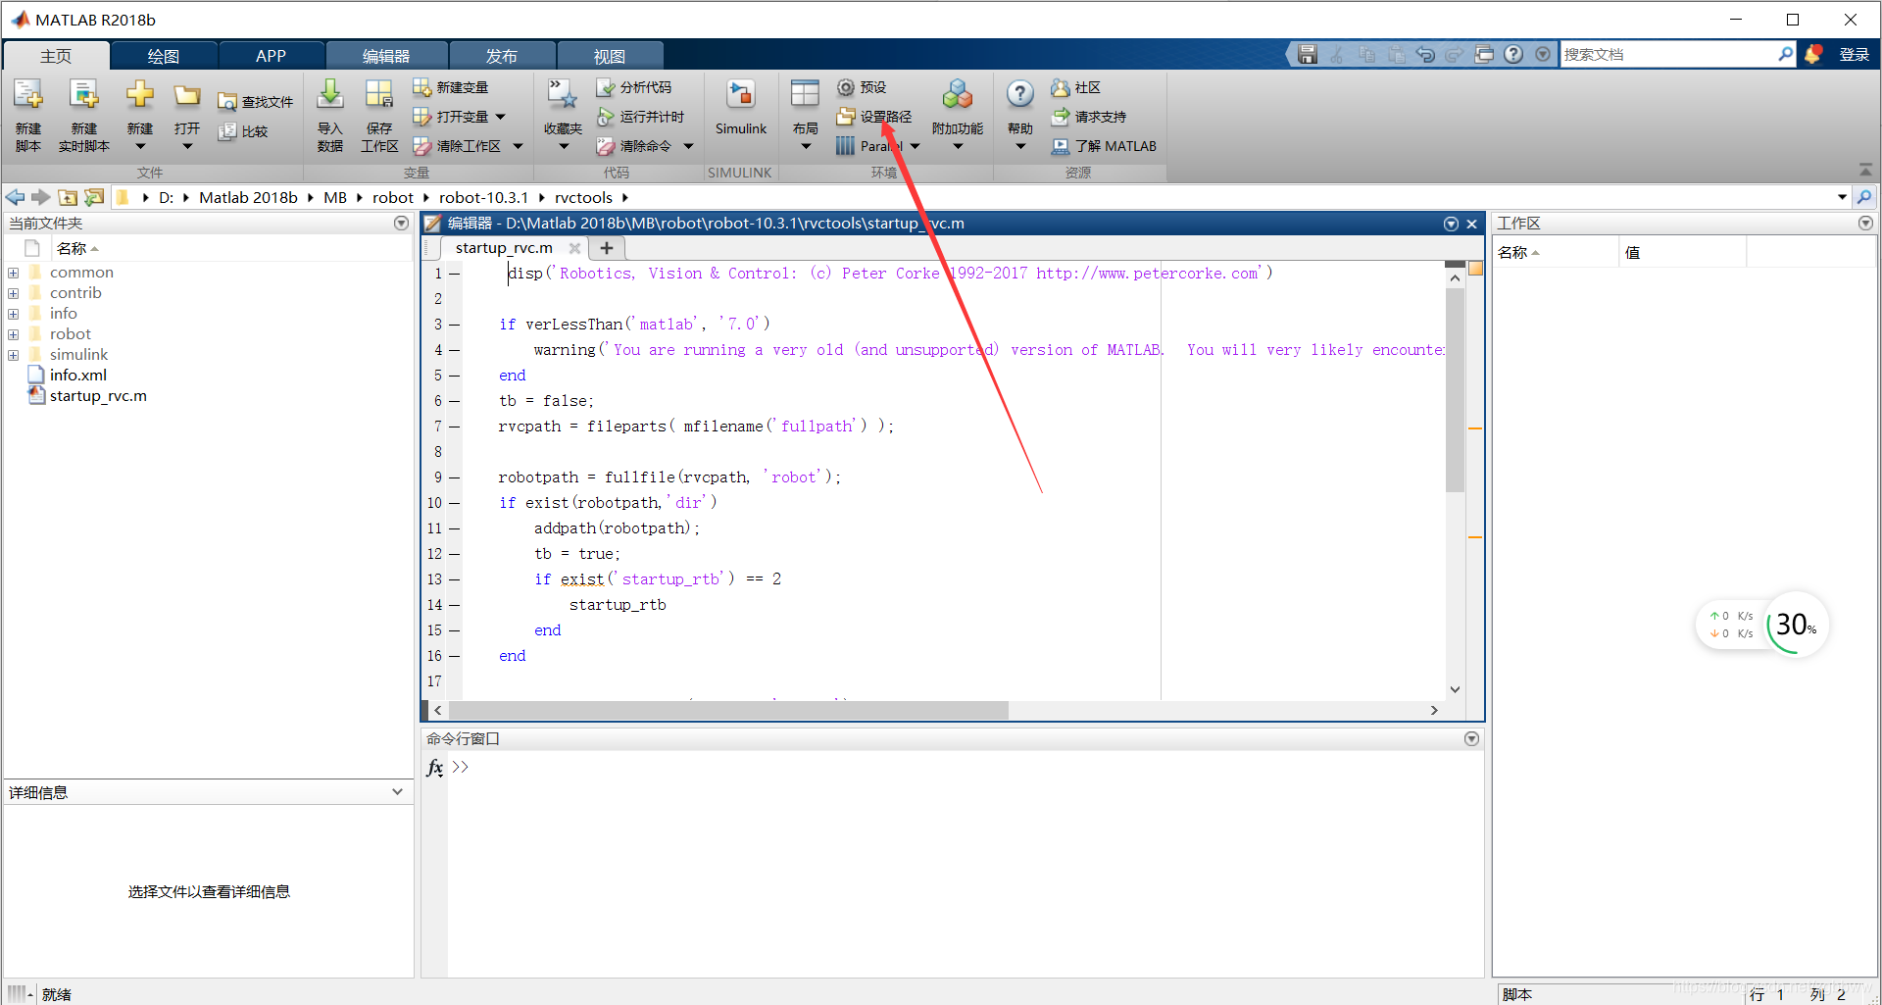Image resolution: width=1882 pixels, height=1005 pixels.
Task: Open the address bar path dropdown
Action: coord(1842,197)
